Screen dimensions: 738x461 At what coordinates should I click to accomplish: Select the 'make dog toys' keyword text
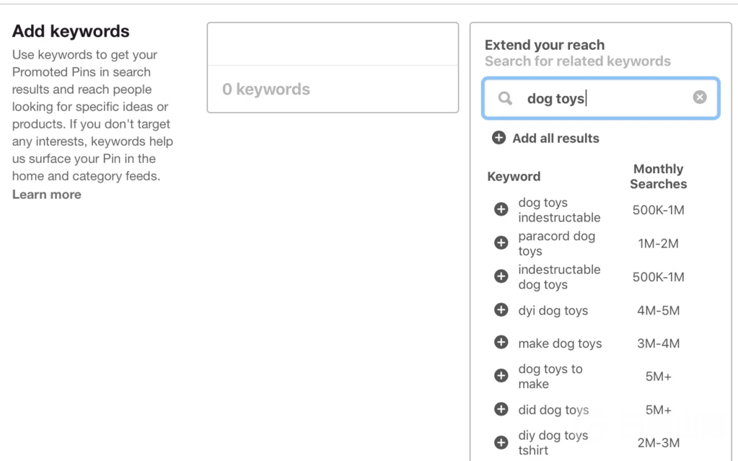[560, 343]
